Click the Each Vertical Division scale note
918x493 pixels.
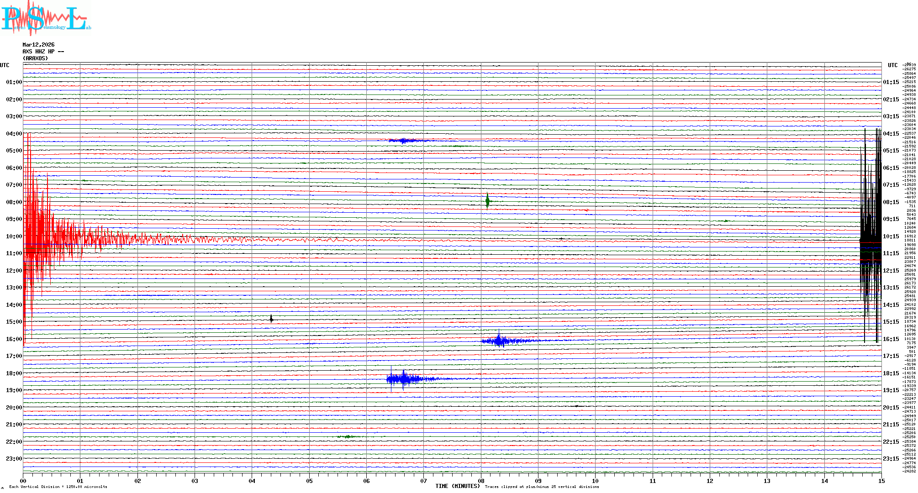tap(58, 487)
